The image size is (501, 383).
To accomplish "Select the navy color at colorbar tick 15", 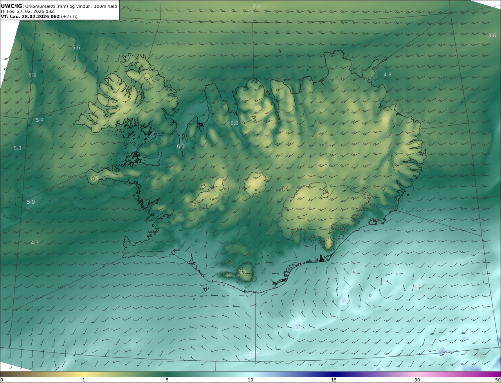I will tap(334, 374).
